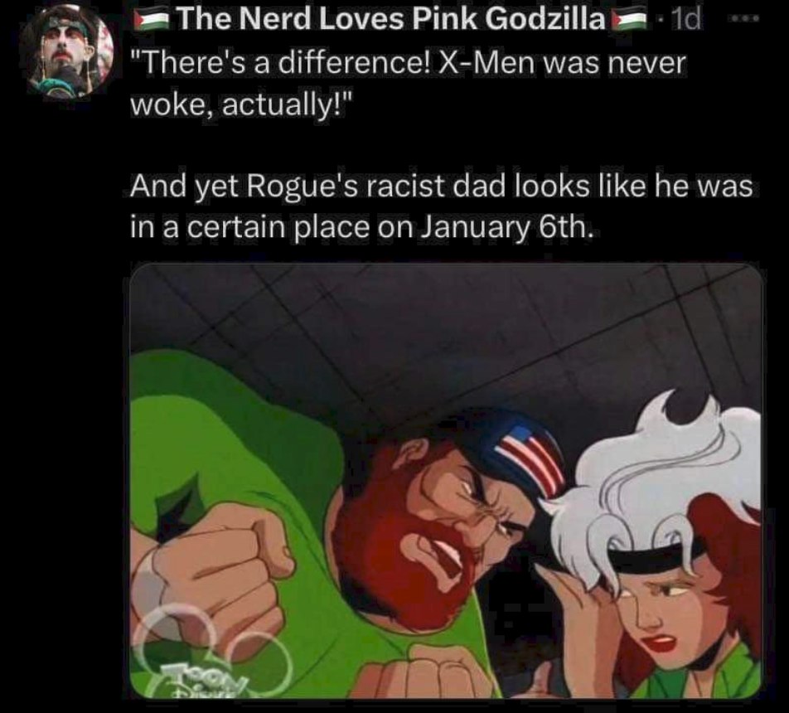The width and height of the screenshot is (789, 713).
Task: Click the flag emoji before the username
Action: (152, 21)
